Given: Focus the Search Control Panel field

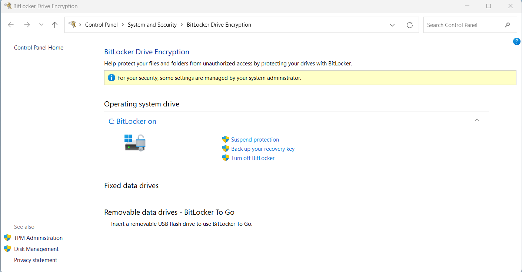Looking at the screenshot, I should (470, 25).
